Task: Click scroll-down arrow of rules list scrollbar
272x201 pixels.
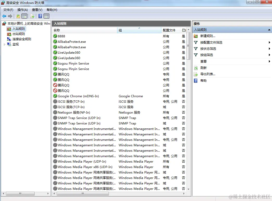Action: point(188,189)
